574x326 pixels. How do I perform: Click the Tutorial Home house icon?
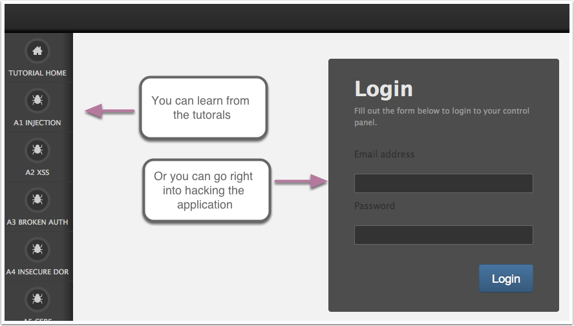tap(37, 51)
